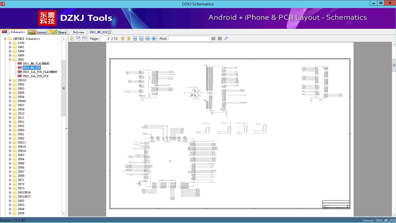Fit whole page icon
396x223 pixels.
[x=141, y=38]
